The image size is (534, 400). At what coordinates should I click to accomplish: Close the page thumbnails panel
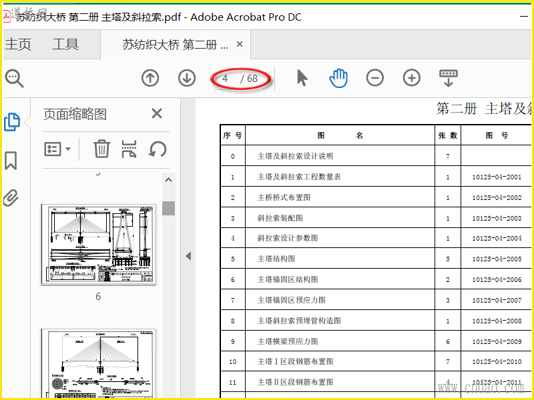(157, 113)
